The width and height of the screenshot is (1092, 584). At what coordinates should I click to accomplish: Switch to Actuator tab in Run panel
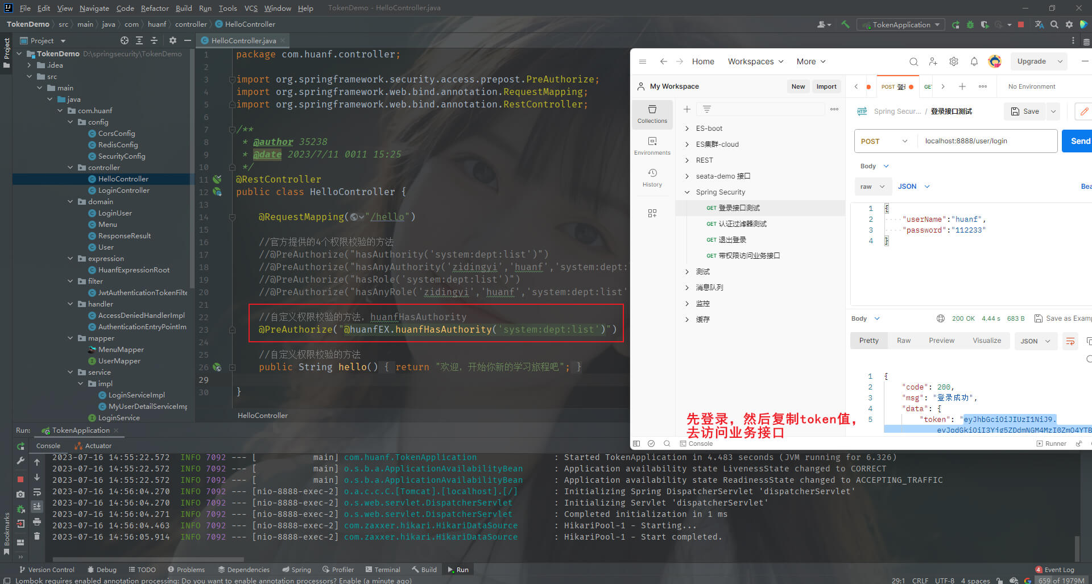(93, 446)
